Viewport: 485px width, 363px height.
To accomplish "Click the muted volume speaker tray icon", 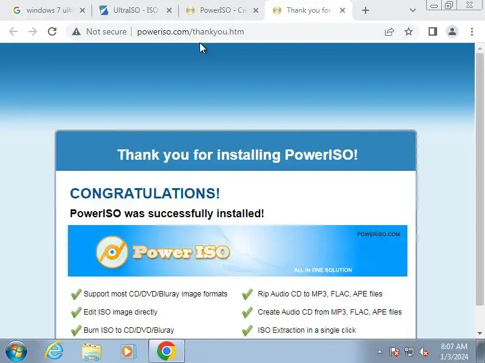I will click(423, 352).
